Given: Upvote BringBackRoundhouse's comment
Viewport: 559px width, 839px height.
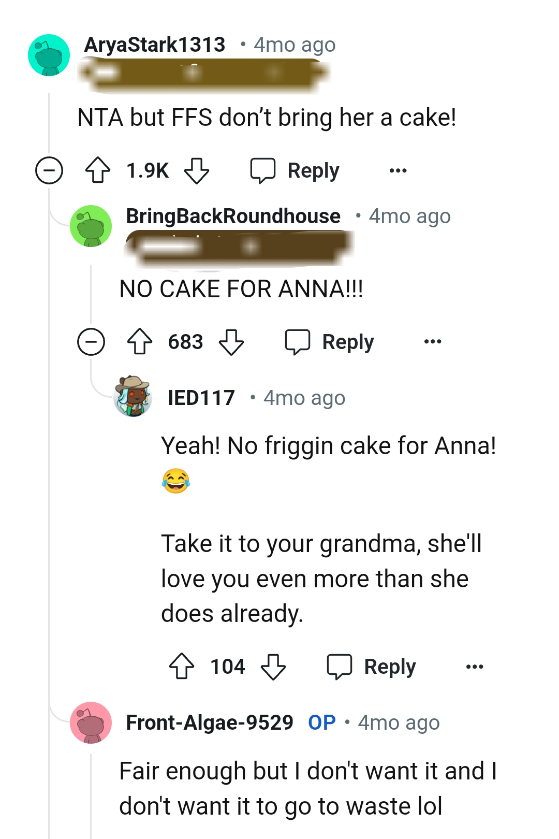Looking at the screenshot, I should click(x=141, y=342).
